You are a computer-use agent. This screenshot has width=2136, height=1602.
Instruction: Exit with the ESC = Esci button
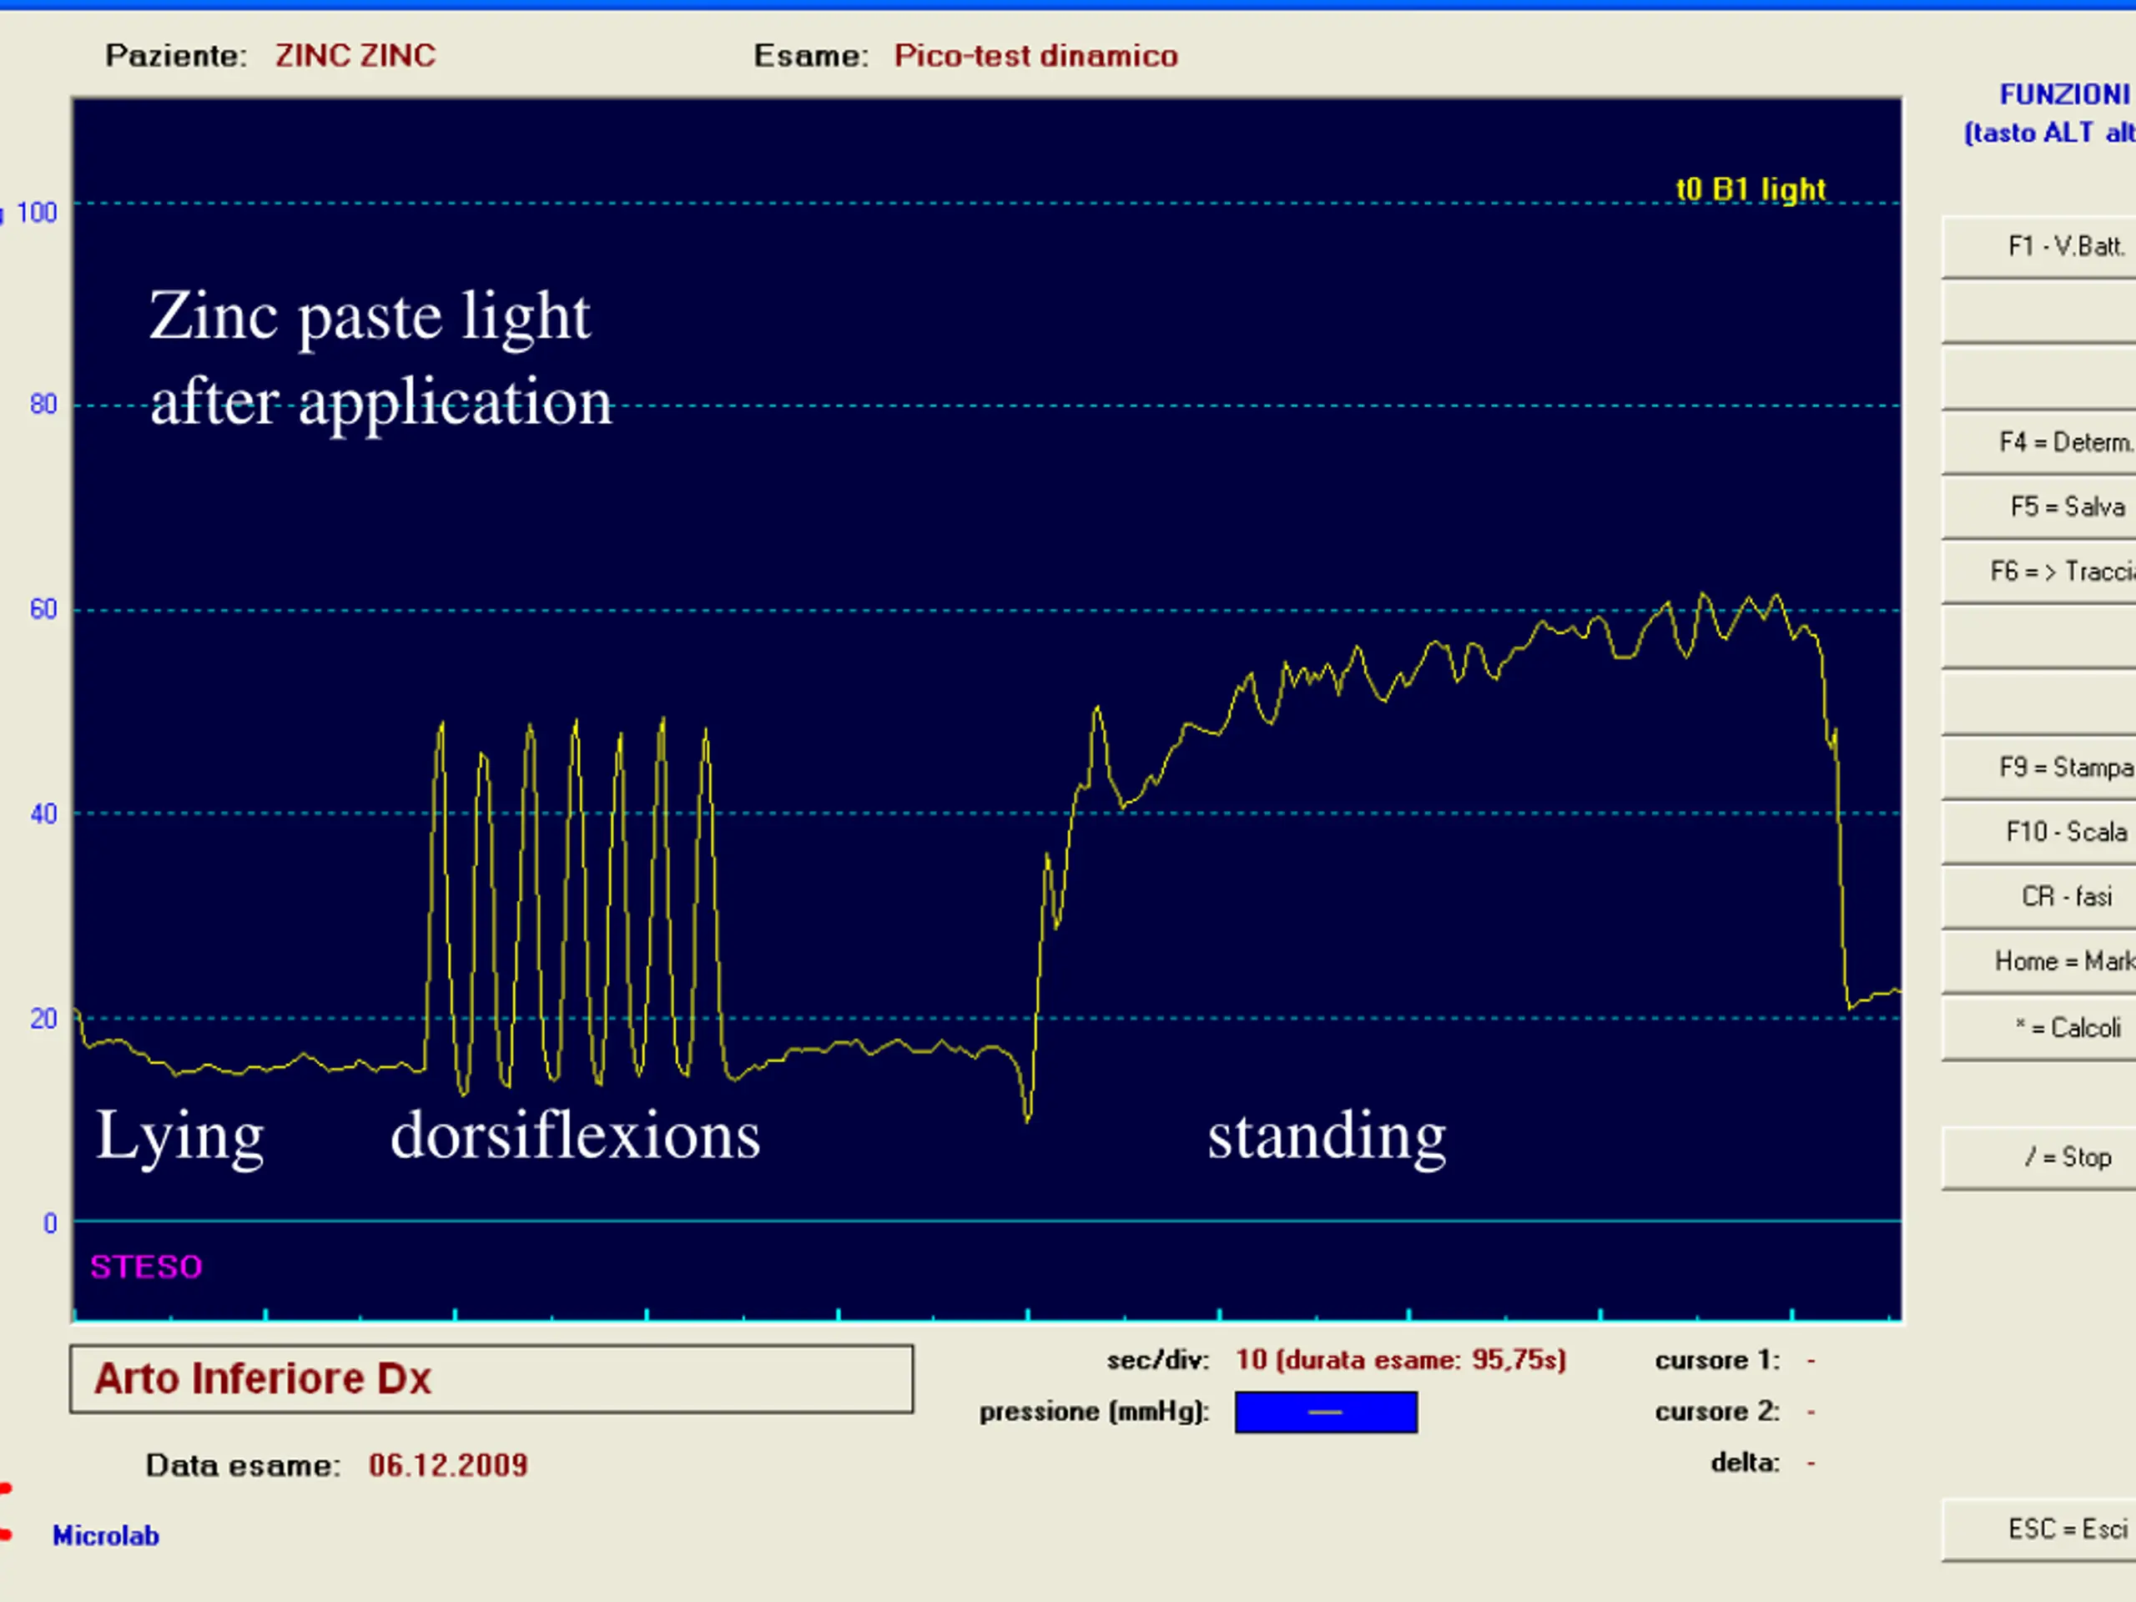(x=2039, y=1529)
